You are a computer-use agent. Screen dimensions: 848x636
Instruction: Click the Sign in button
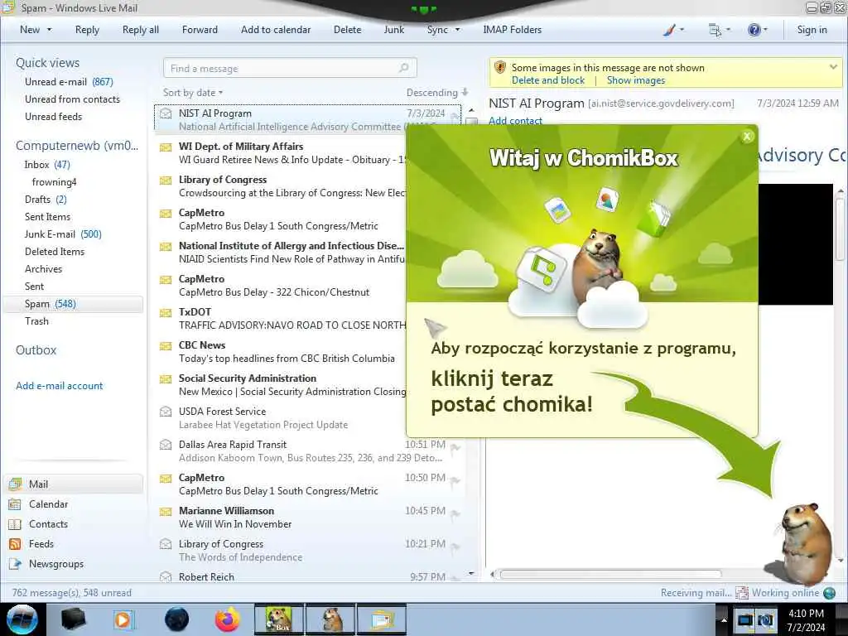pos(812,30)
